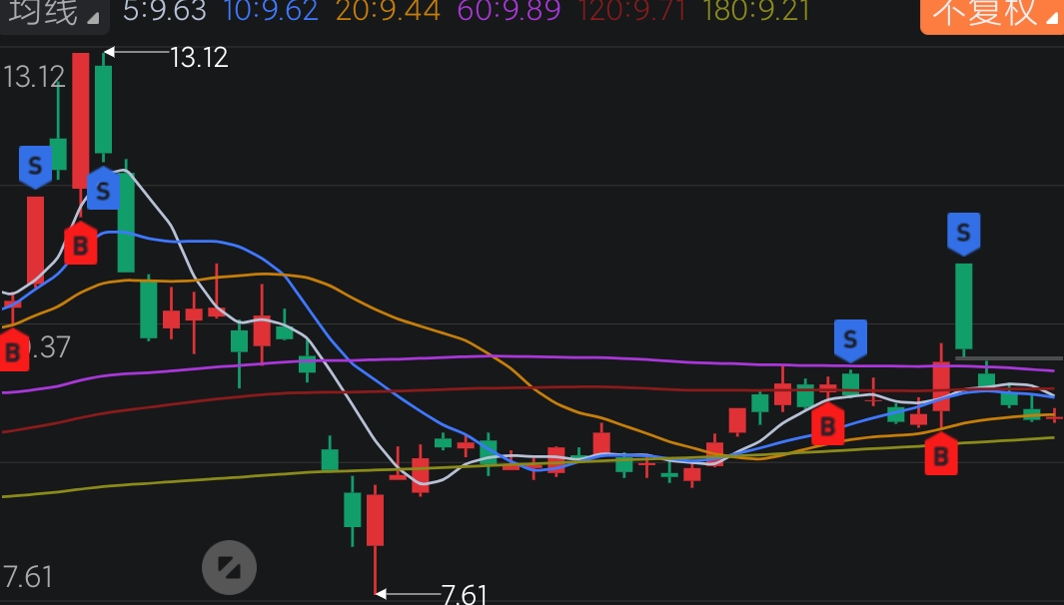1064x605 pixels.
Task: Click the S marker sitting just above the purple line
Action: click(x=850, y=340)
